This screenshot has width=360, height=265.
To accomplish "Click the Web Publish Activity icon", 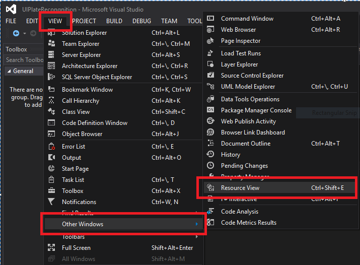I will point(210,121).
